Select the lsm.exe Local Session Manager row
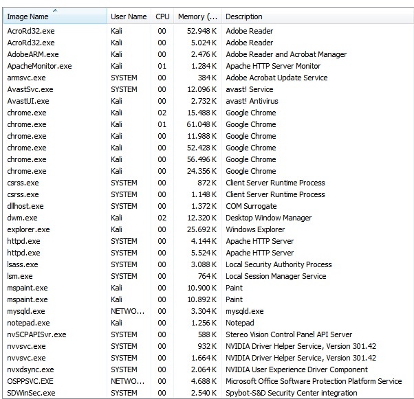This screenshot has width=414, height=399. point(20,276)
